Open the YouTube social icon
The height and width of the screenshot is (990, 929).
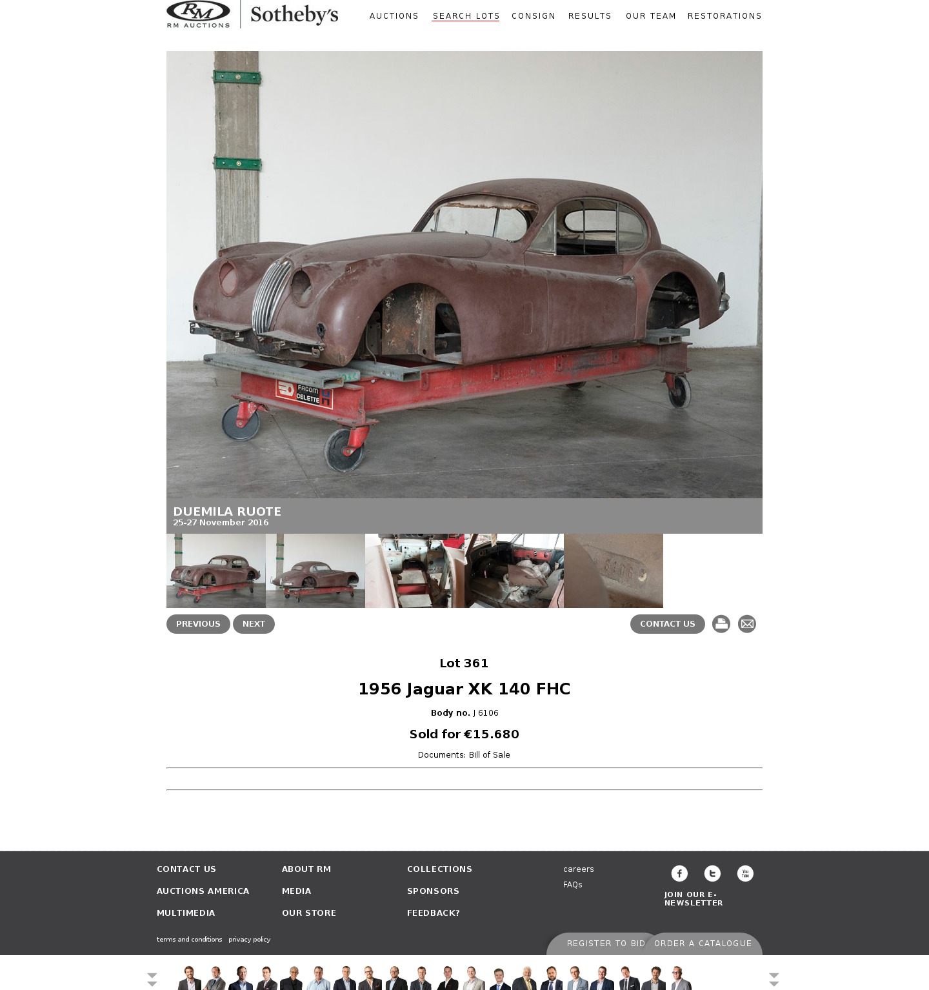click(745, 873)
